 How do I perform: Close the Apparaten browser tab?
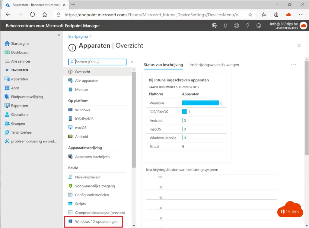point(64,5)
